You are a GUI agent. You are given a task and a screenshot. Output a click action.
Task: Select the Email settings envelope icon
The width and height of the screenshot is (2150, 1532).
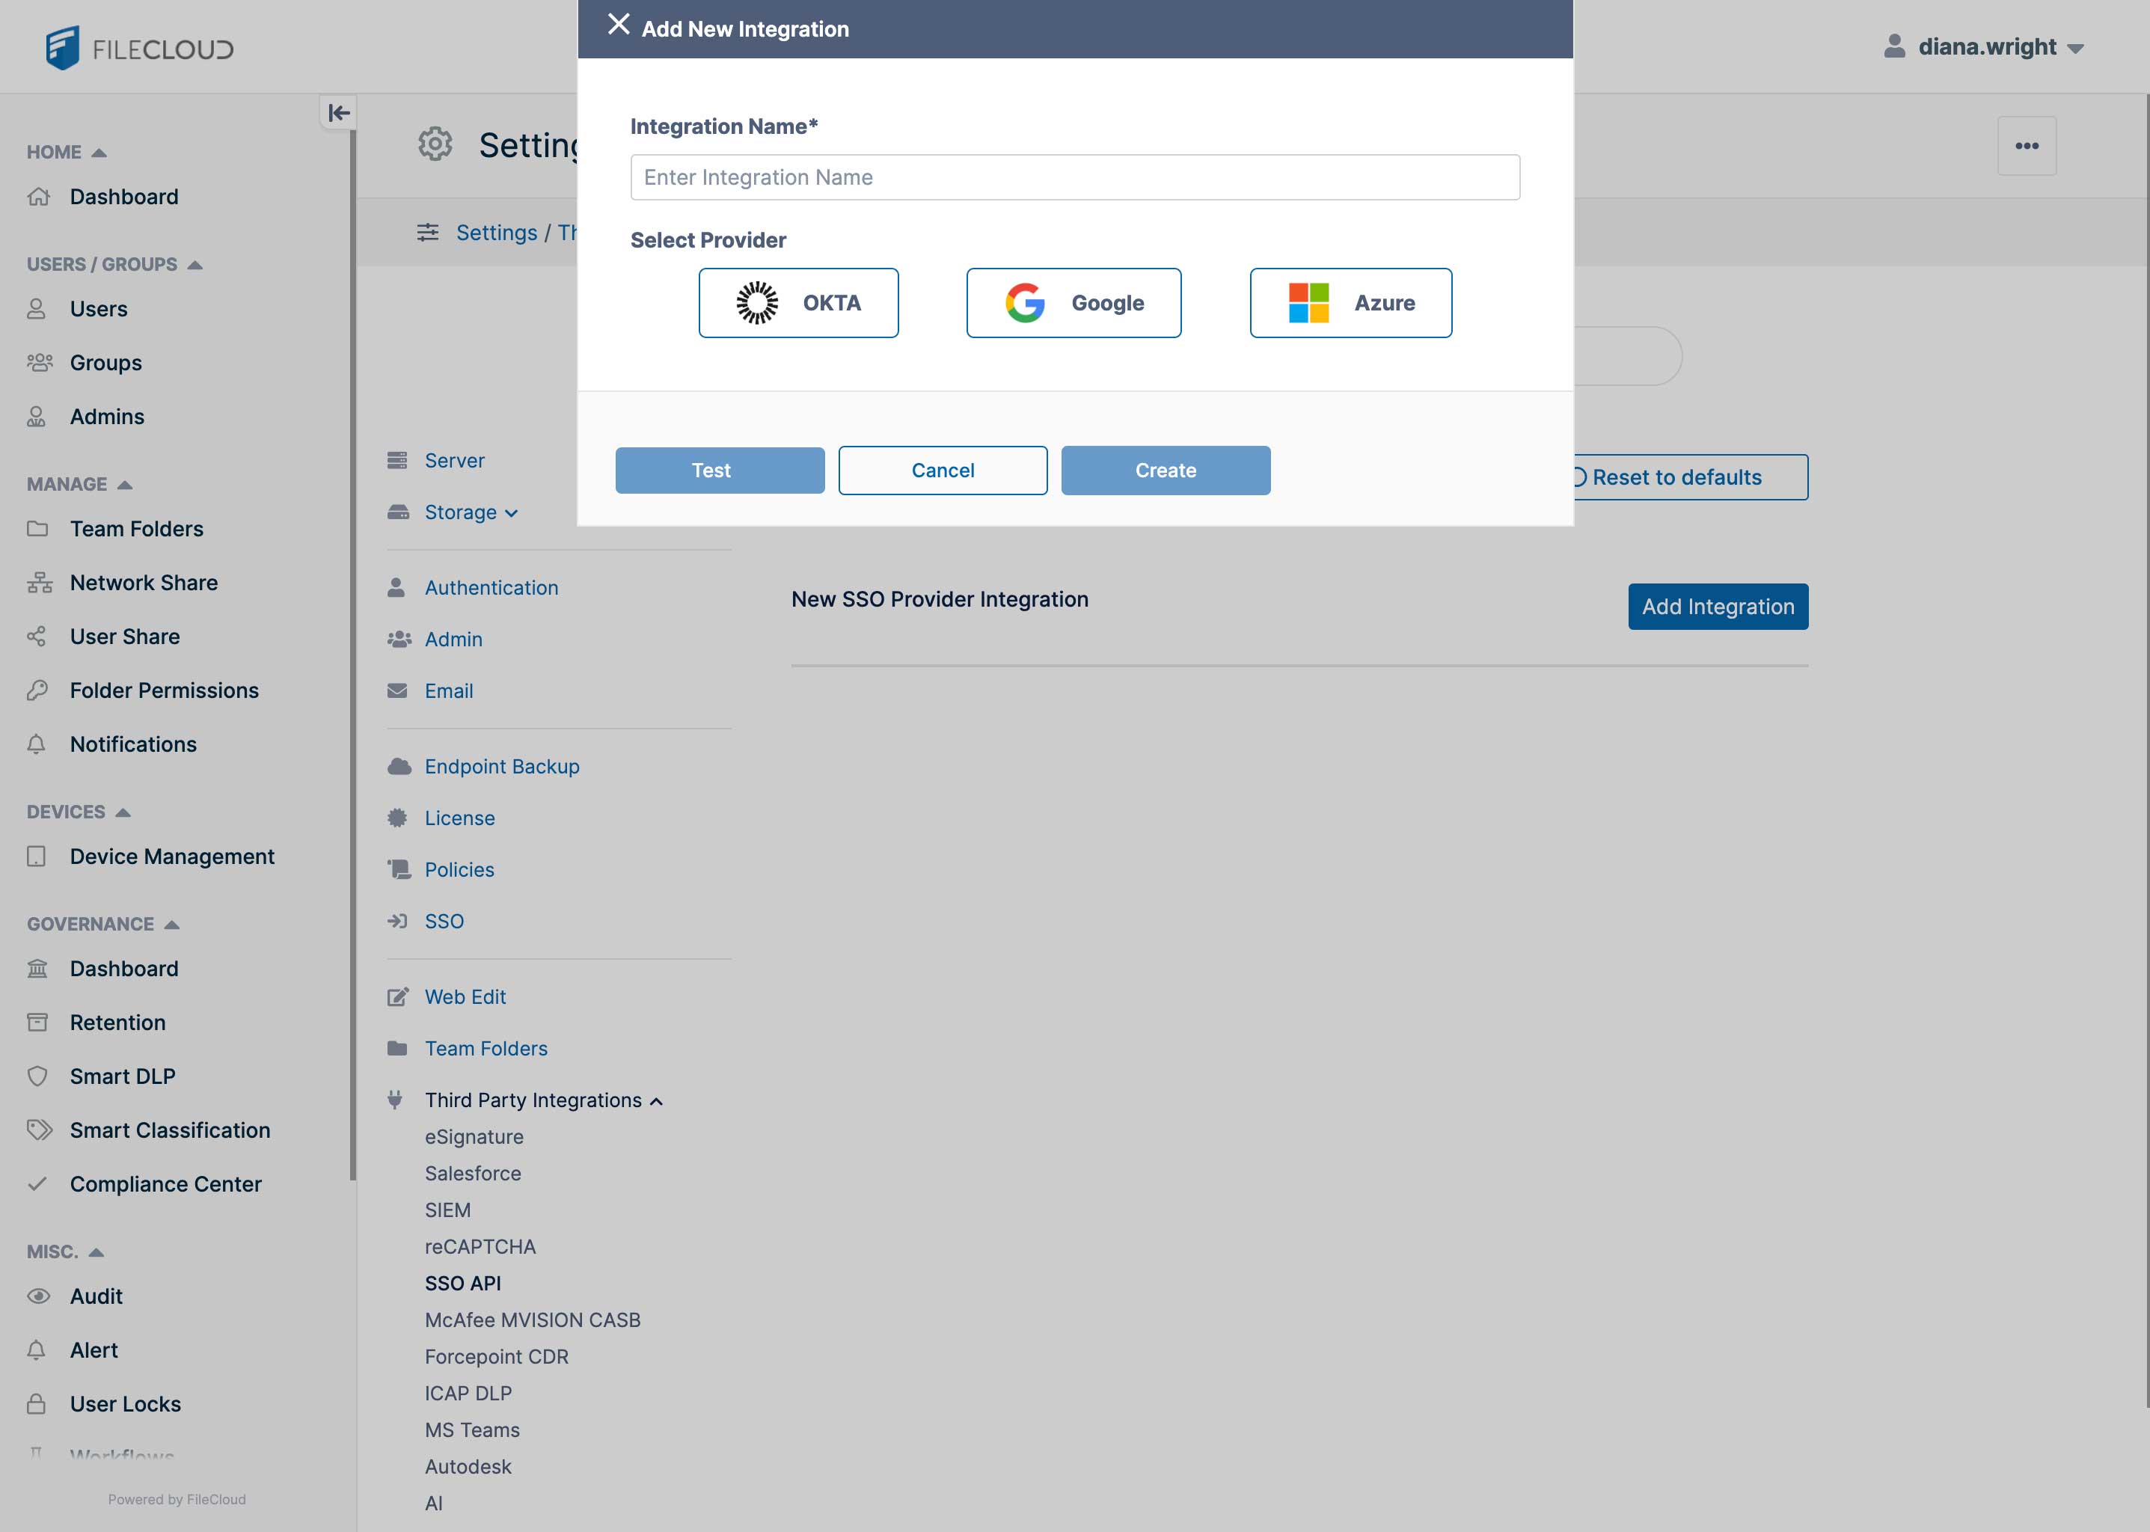(397, 690)
